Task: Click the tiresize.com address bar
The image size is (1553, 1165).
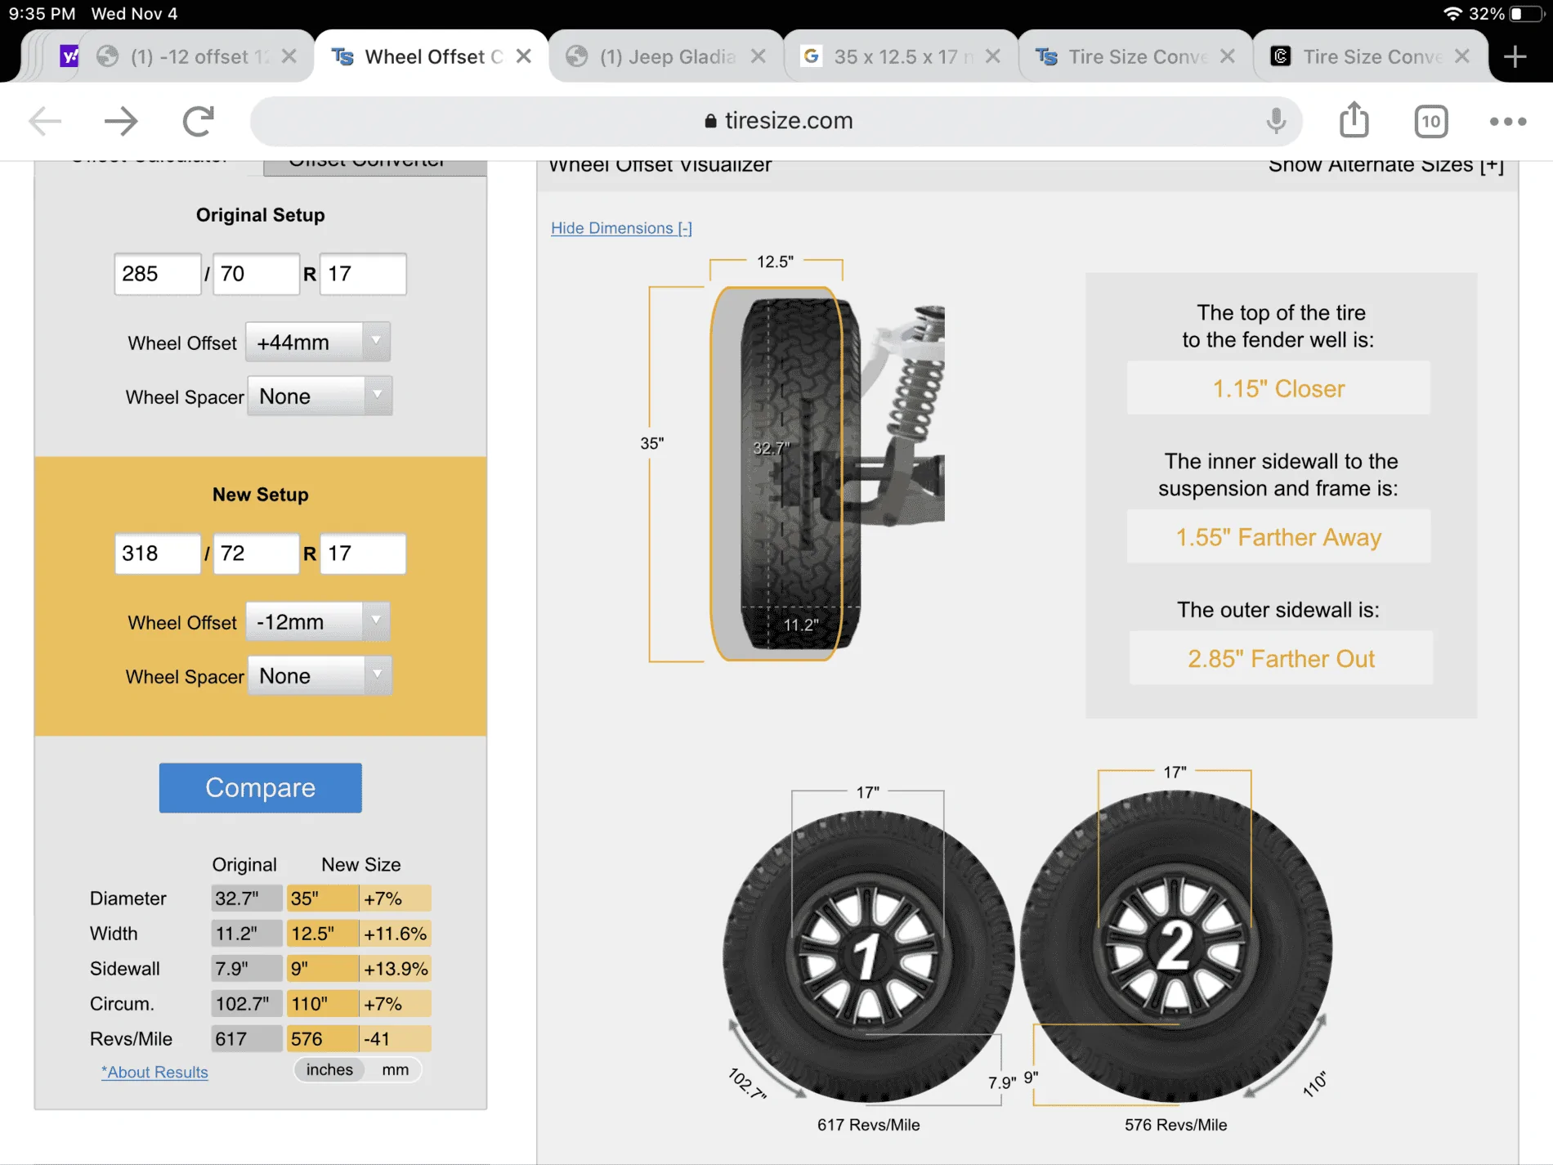Action: click(x=776, y=121)
